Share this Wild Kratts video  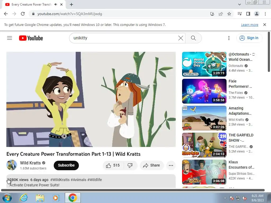pyautogui.click(x=152, y=165)
